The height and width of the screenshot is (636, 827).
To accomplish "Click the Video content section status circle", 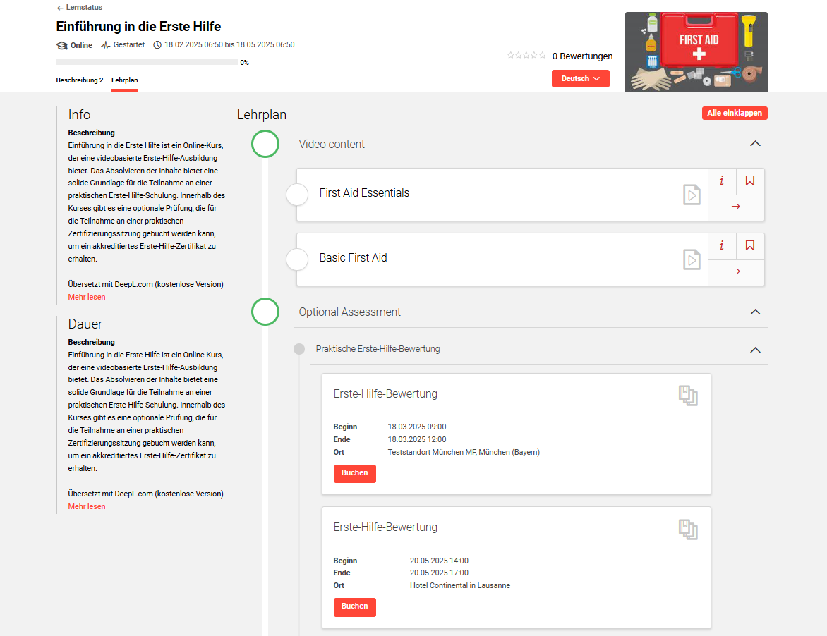I will pos(265,144).
